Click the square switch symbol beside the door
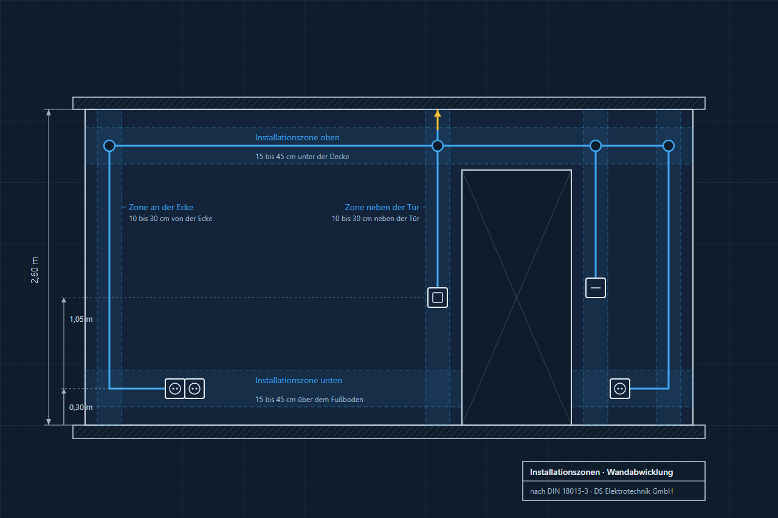This screenshot has width=778, height=518. tap(438, 298)
